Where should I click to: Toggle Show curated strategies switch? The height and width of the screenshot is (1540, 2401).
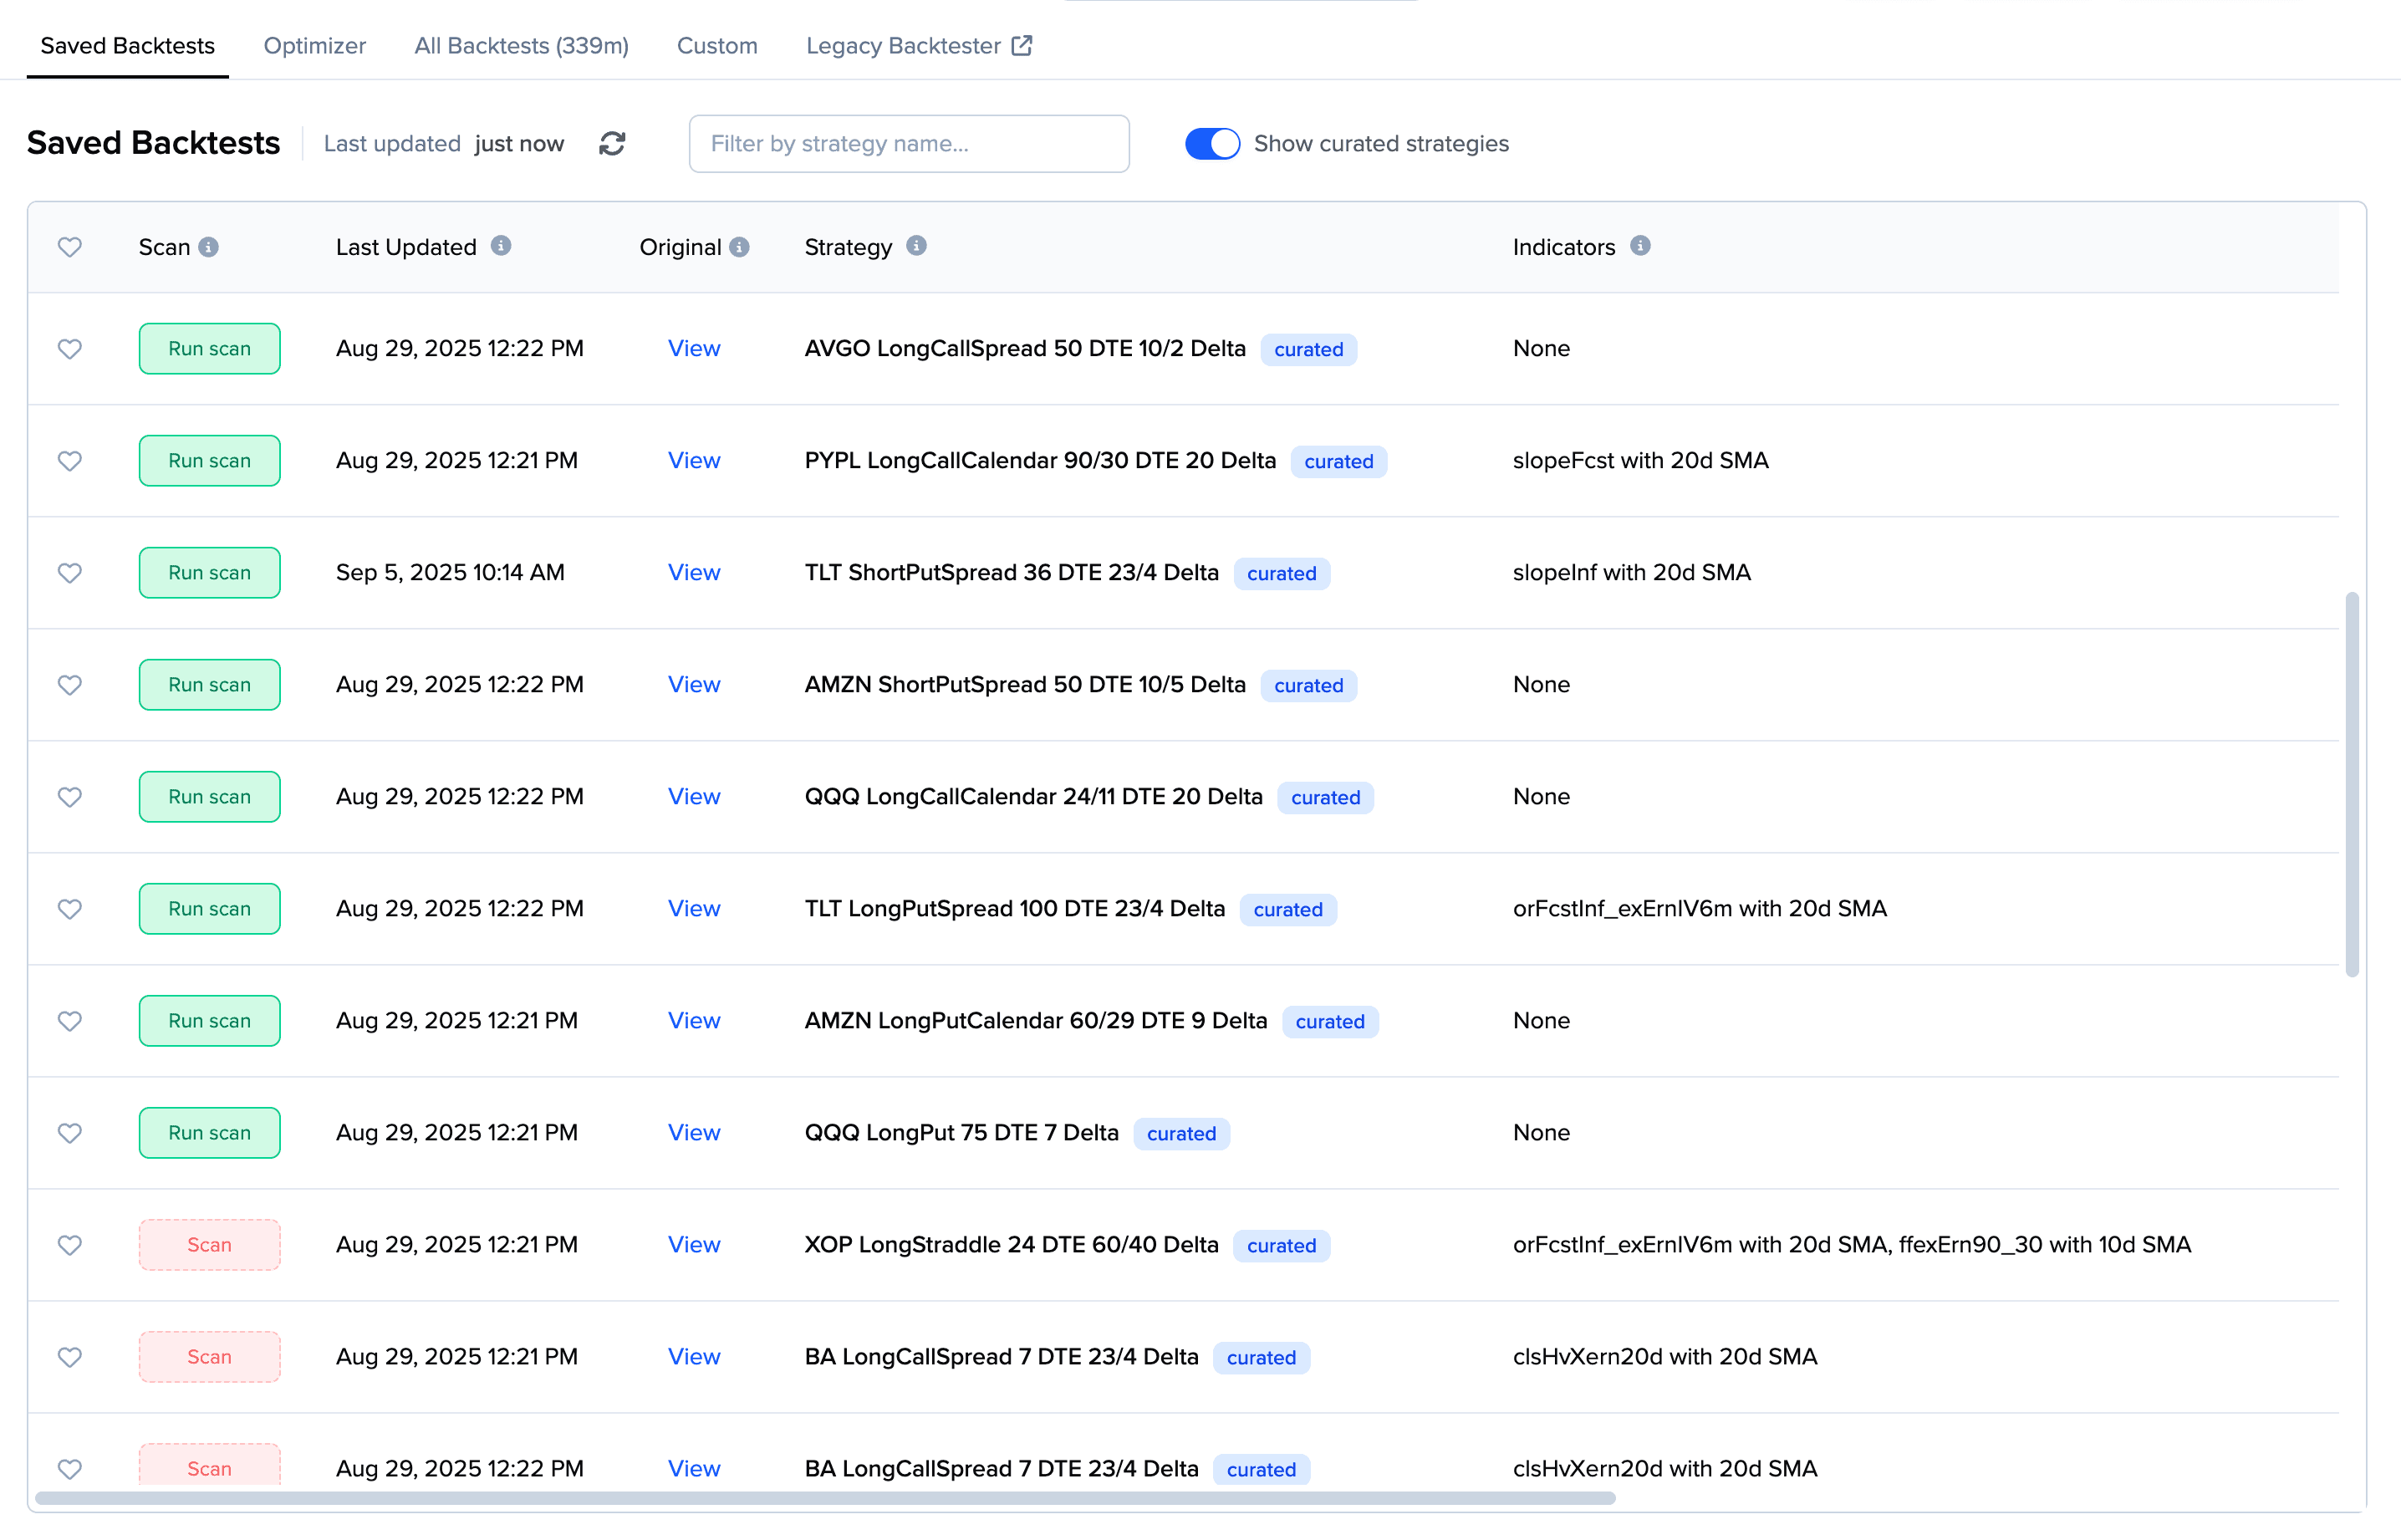pyautogui.click(x=1212, y=144)
